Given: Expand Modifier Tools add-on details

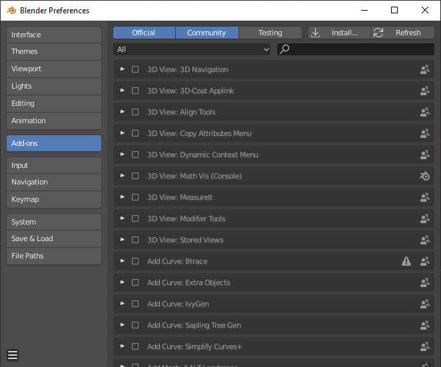Looking at the screenshot, I should pyautogui.click(x=123, y=218).
